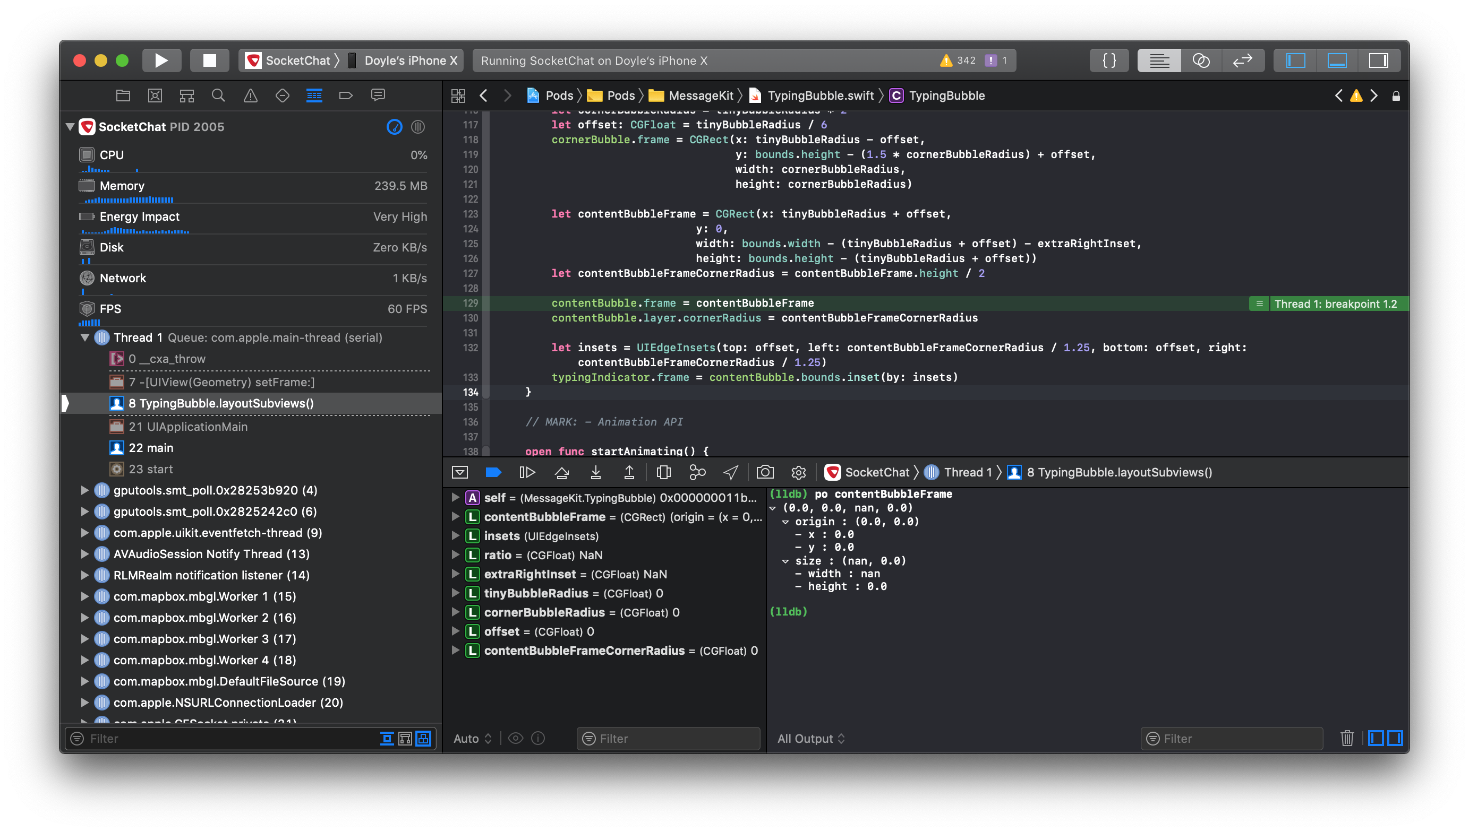Open the Symbol navigator tab

coord(187,96)
